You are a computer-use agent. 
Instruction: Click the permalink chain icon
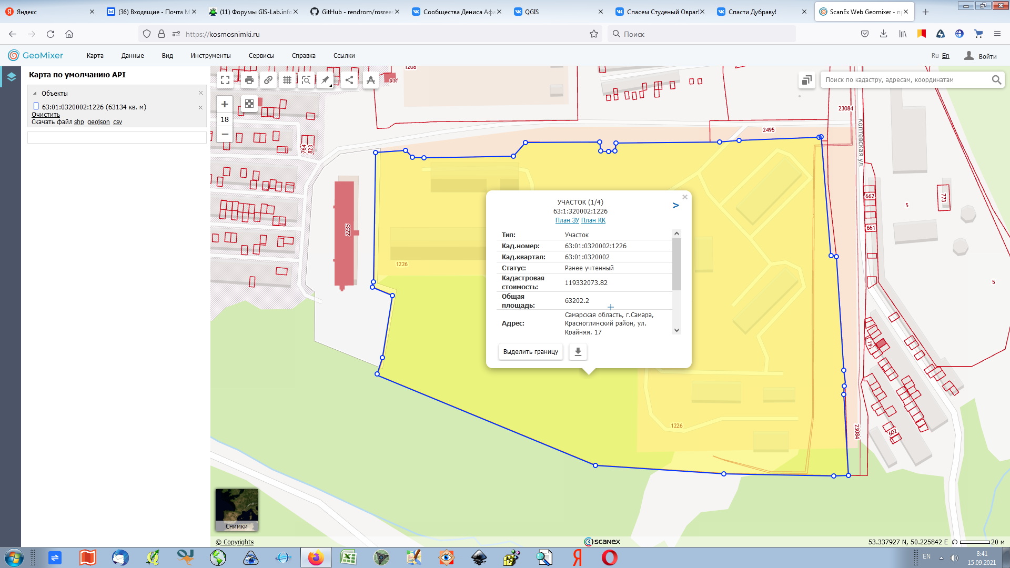coord(268,80)
